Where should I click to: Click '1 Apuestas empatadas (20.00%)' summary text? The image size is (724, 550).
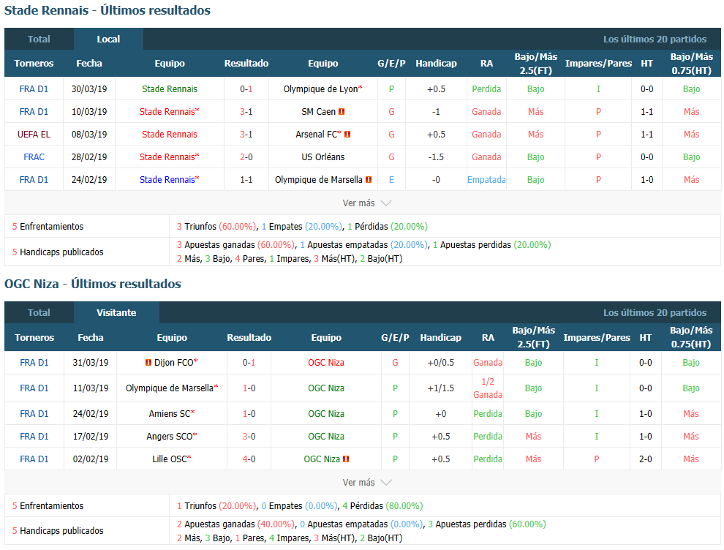click(x=364, y=245)
